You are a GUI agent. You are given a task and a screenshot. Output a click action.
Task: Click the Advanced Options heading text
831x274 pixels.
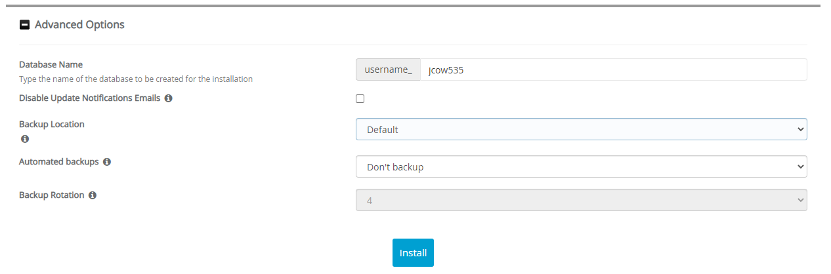coord(79,25)
